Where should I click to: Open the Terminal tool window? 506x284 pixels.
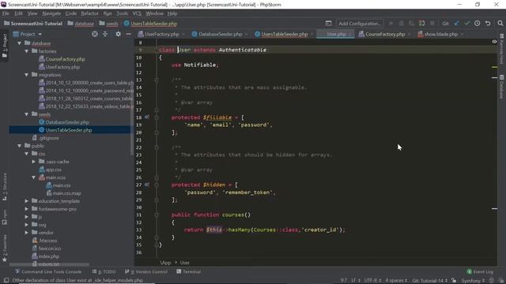189,271
